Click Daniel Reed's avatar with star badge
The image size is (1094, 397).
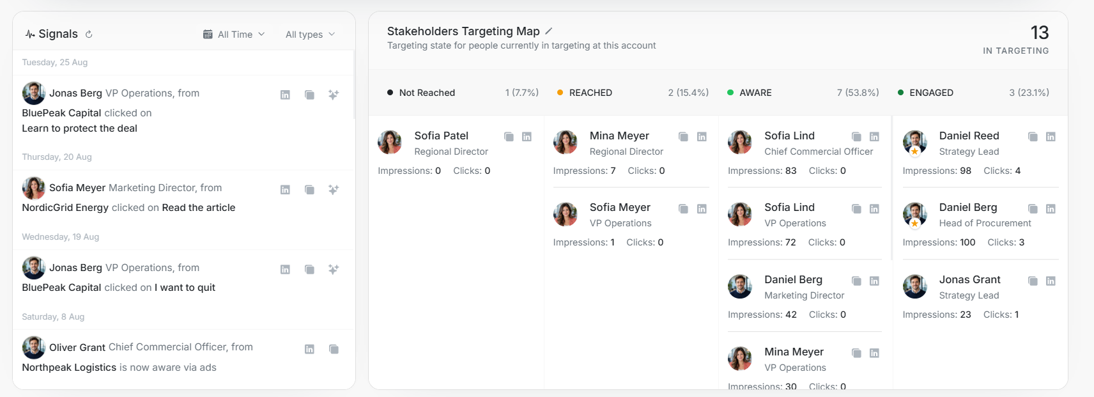[915, 143]
